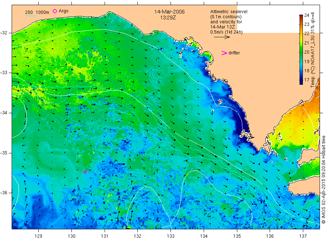Click latitude axis label -36

4,193
